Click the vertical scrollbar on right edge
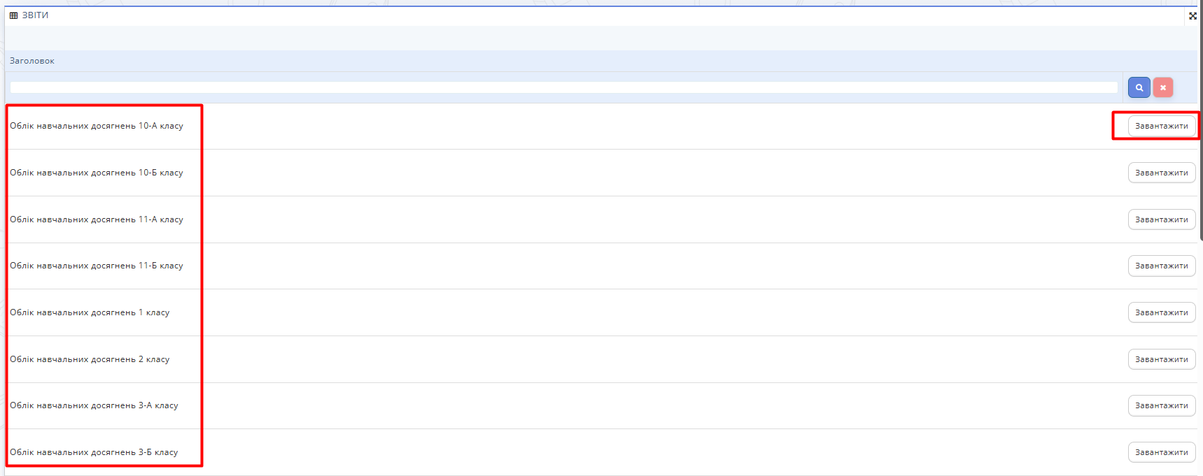 click(1201, 140)
